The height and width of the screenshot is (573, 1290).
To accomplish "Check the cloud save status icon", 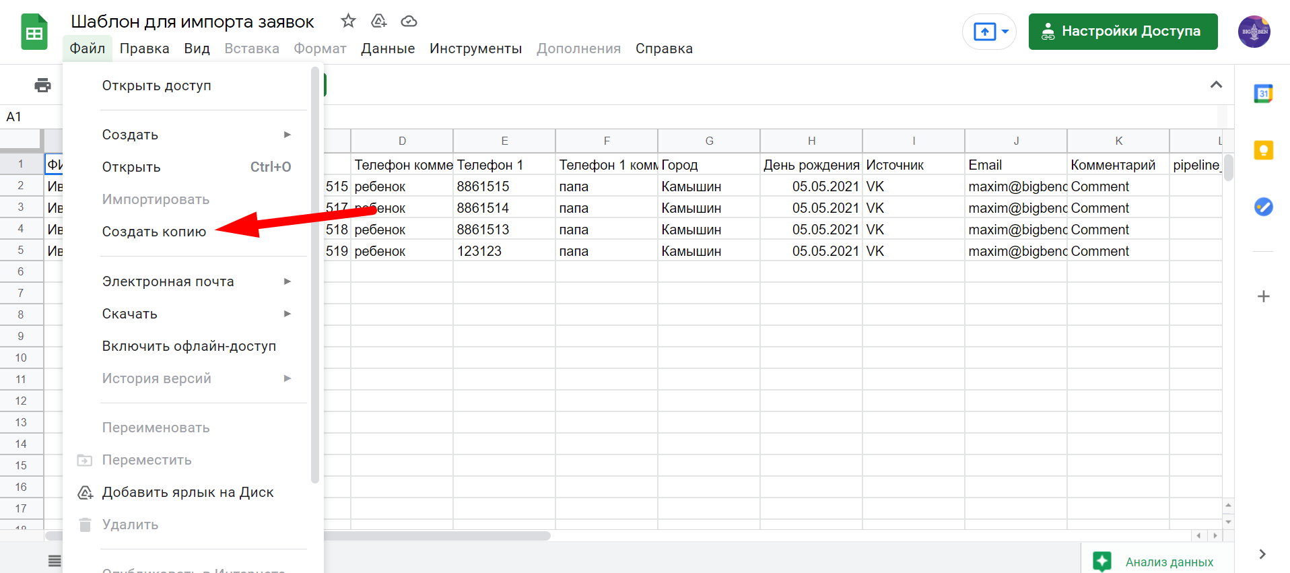I will [x=409, y=22].
